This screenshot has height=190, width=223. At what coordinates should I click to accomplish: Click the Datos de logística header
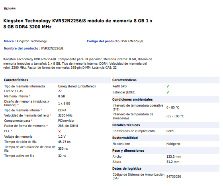pos(166,168)
